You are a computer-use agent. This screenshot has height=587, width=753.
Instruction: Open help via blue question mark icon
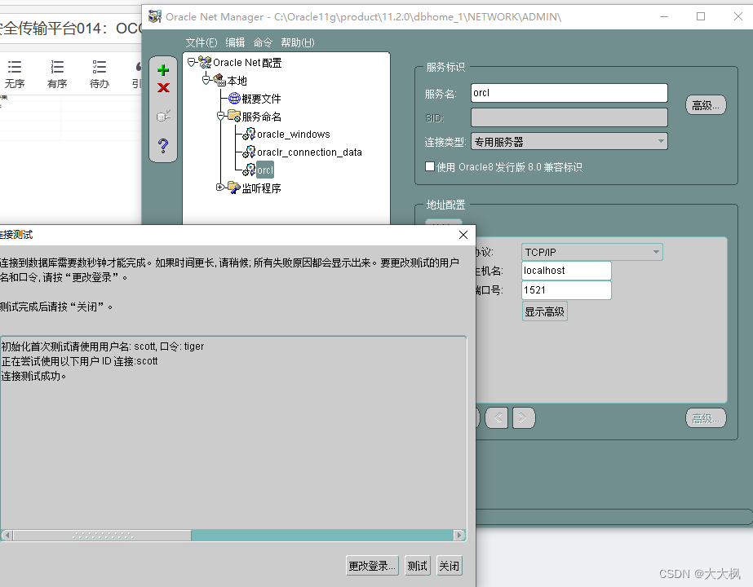(163, 145)
